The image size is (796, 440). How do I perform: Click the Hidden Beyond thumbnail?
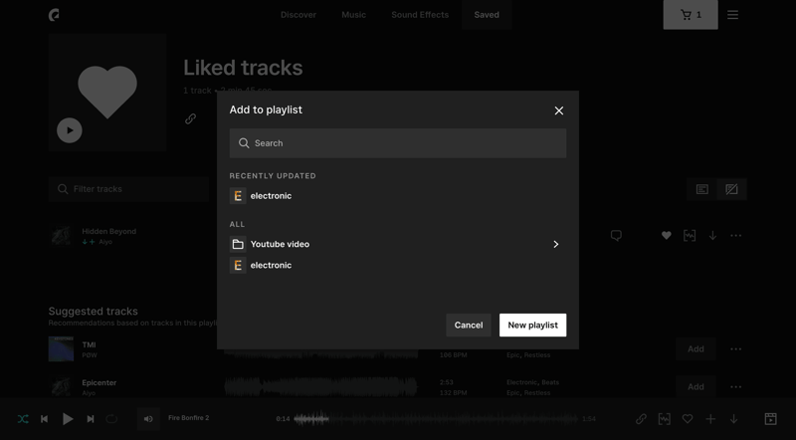click(x=61, y=236)
